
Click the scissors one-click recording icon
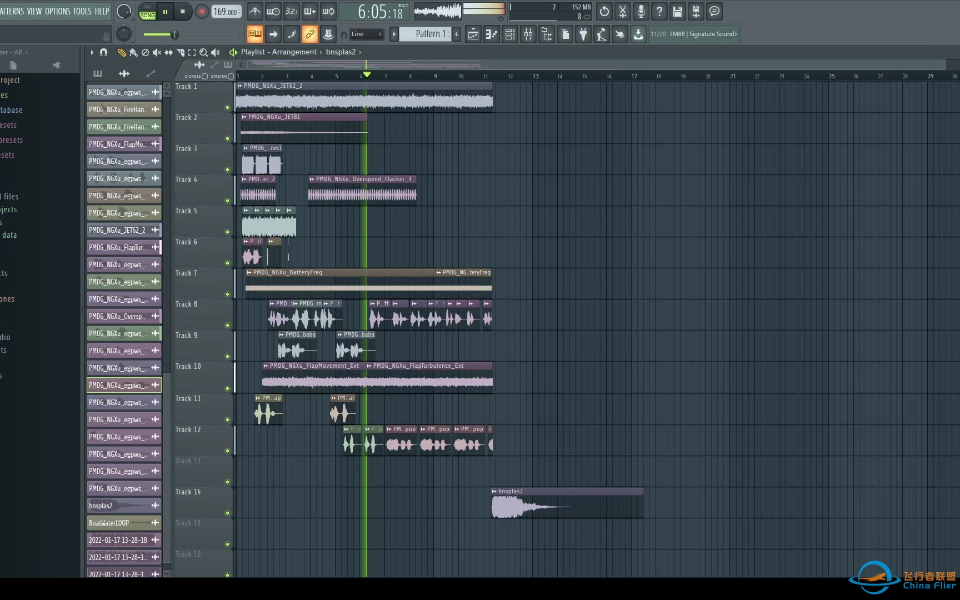pyautogui.click(x=623, y=11)
